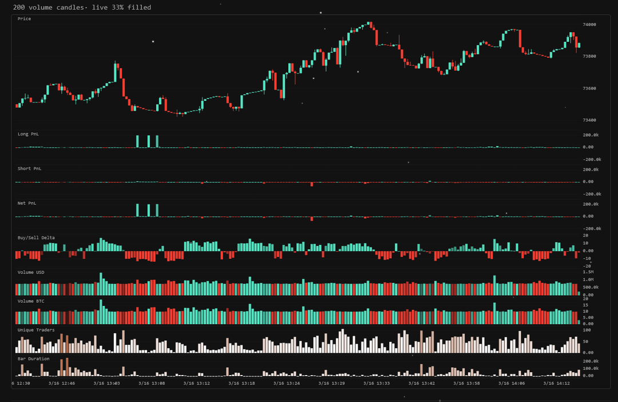Click the Buy/Sell Delta panel label

click(x=36, y=238)
